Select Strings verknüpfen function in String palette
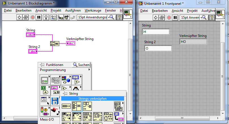The image size is (229, 124). click(77, 106)
